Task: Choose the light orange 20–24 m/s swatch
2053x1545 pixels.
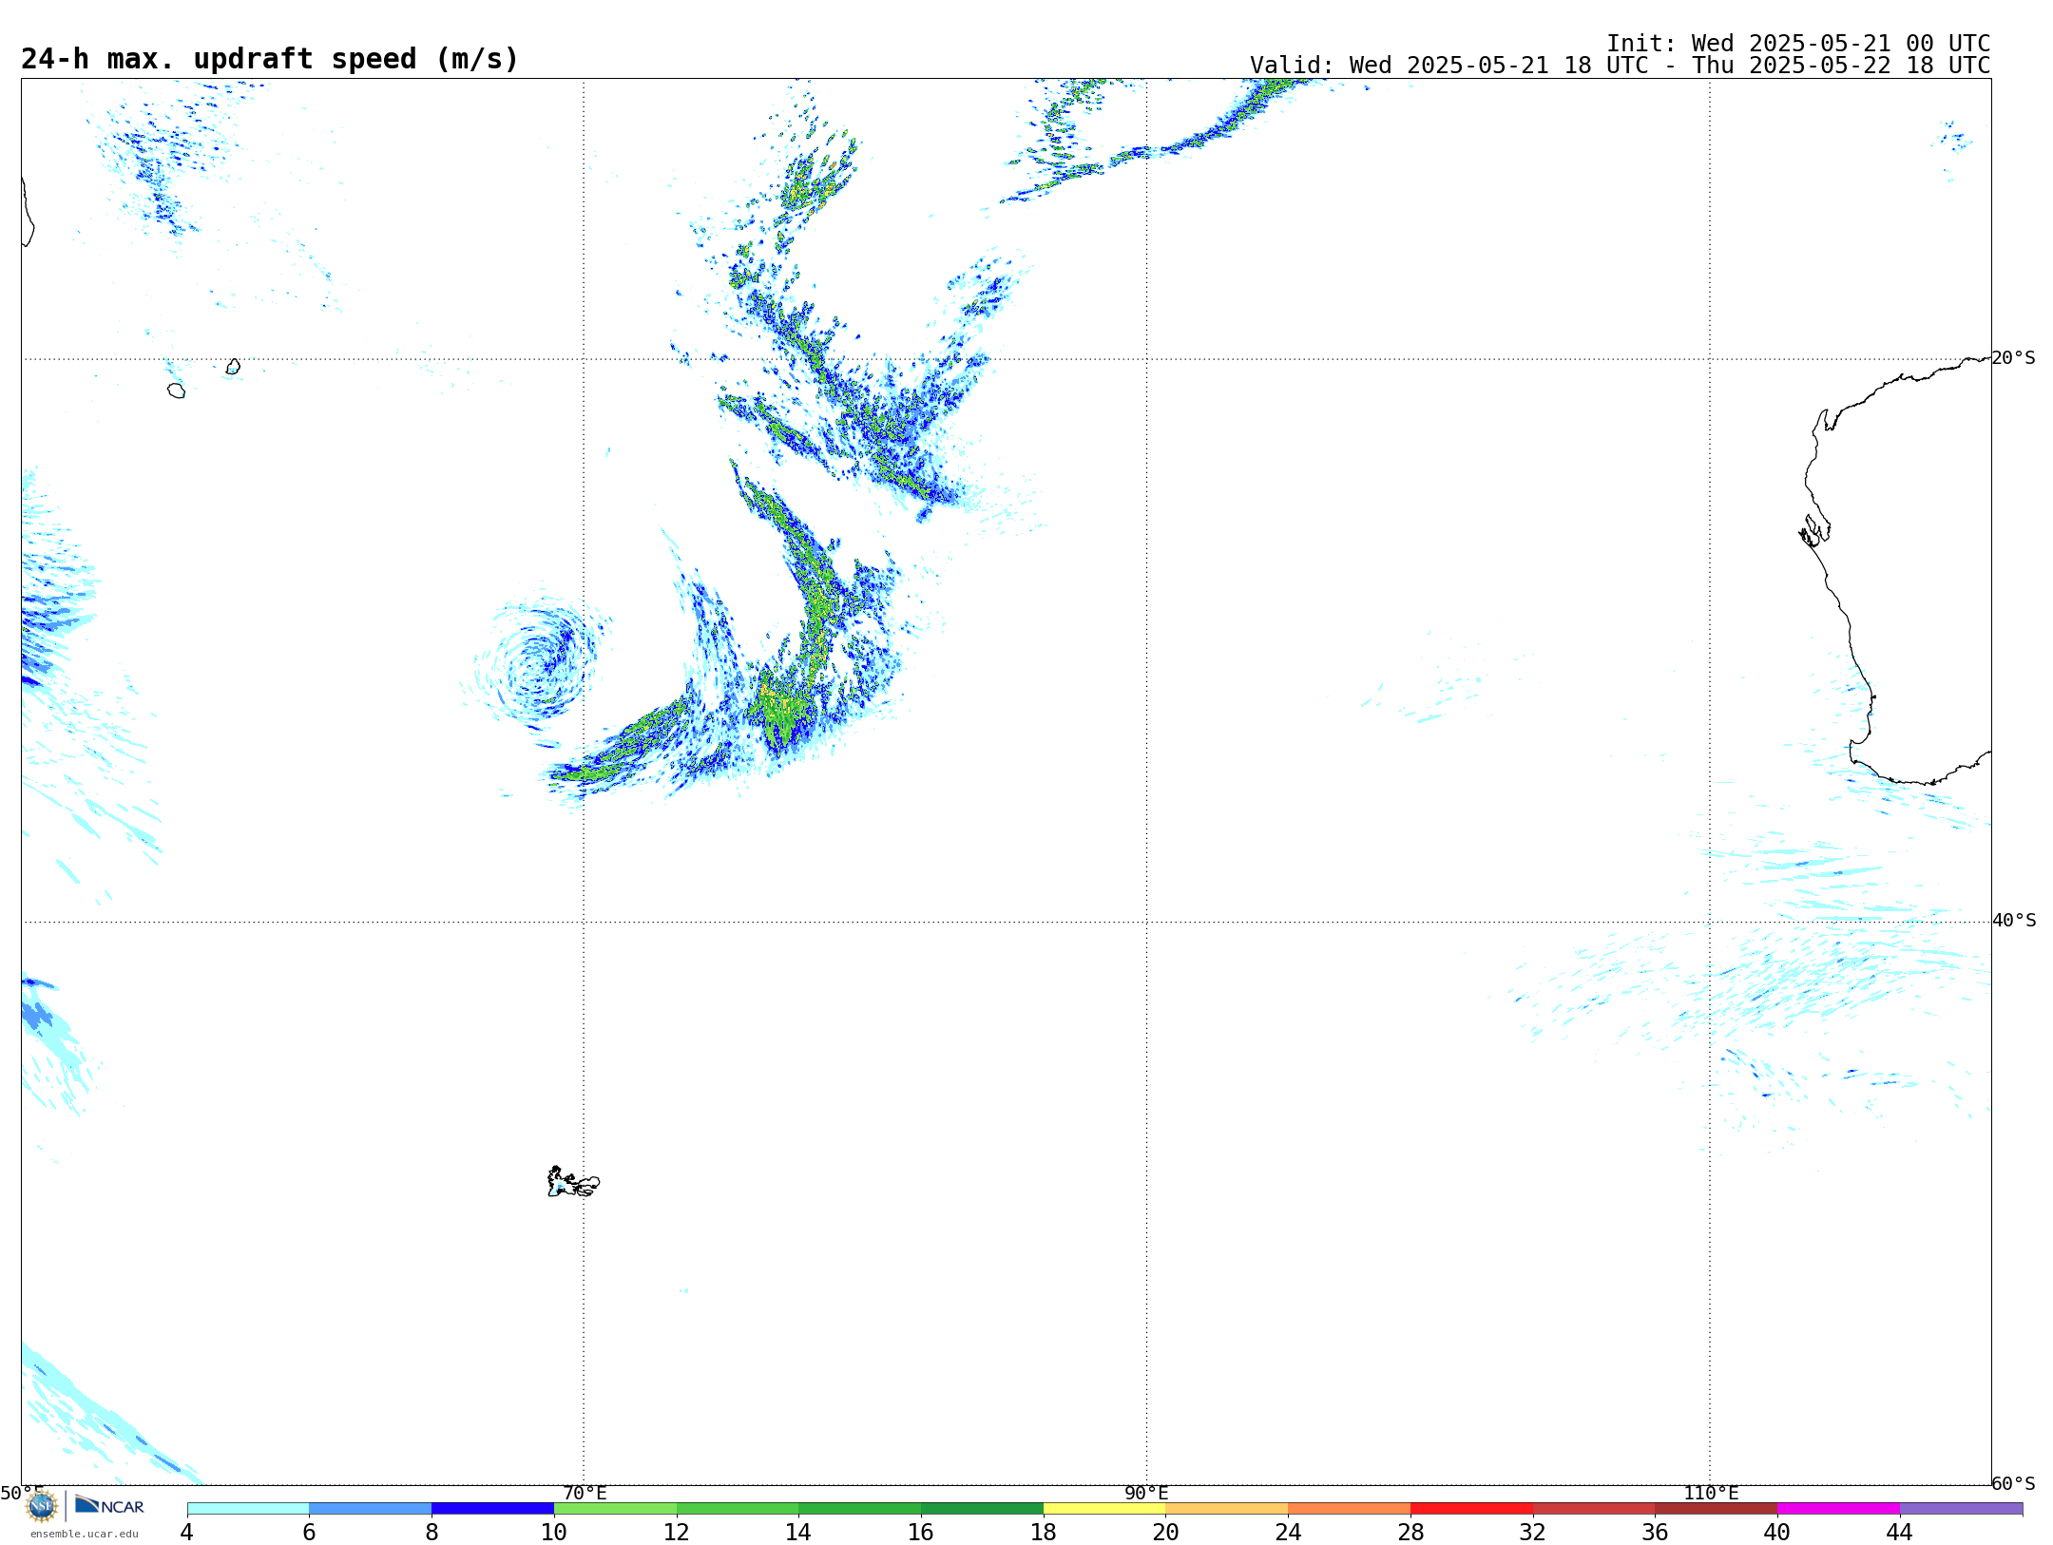Action: pos(1227,1508)
